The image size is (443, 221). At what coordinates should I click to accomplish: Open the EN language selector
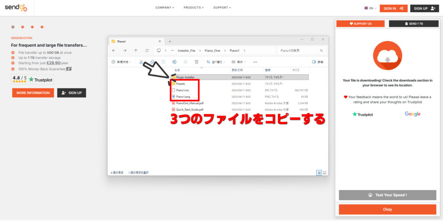click(370, 8)
